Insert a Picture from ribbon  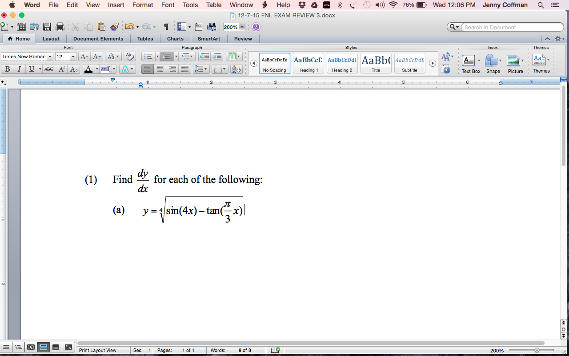[x=515, y=64]
